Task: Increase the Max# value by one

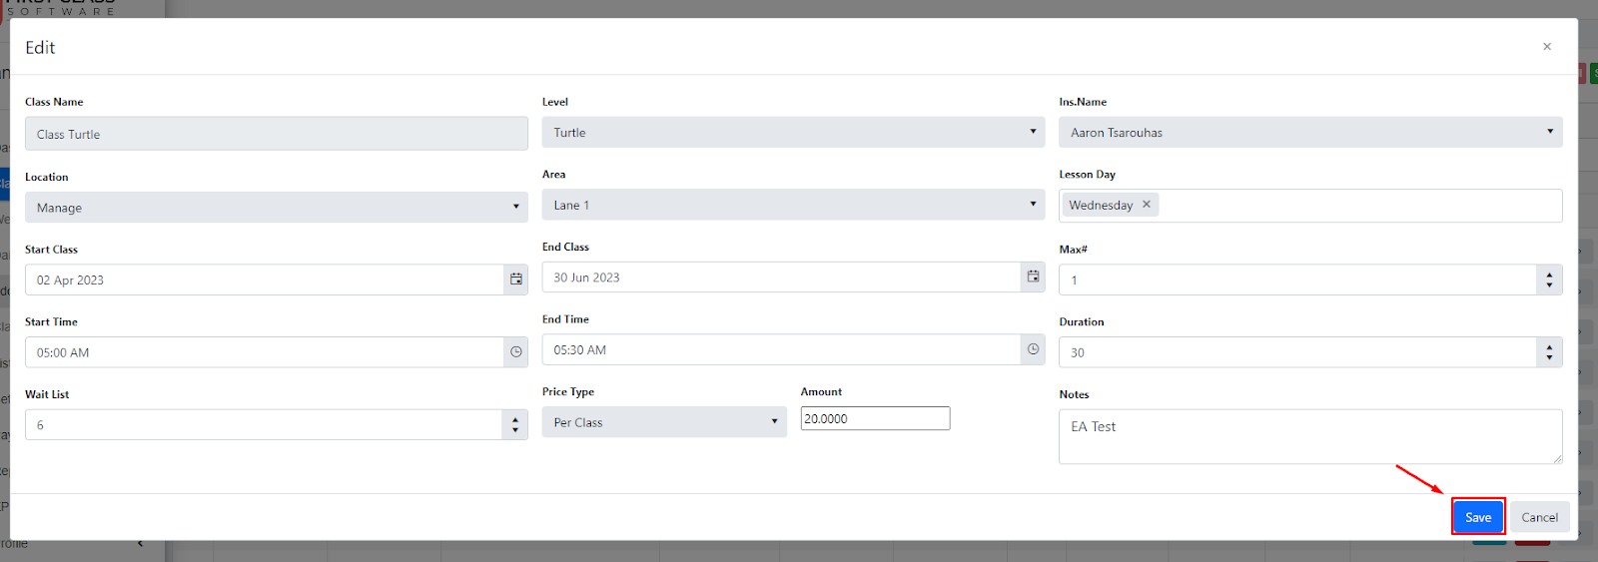Action: 1549,275
